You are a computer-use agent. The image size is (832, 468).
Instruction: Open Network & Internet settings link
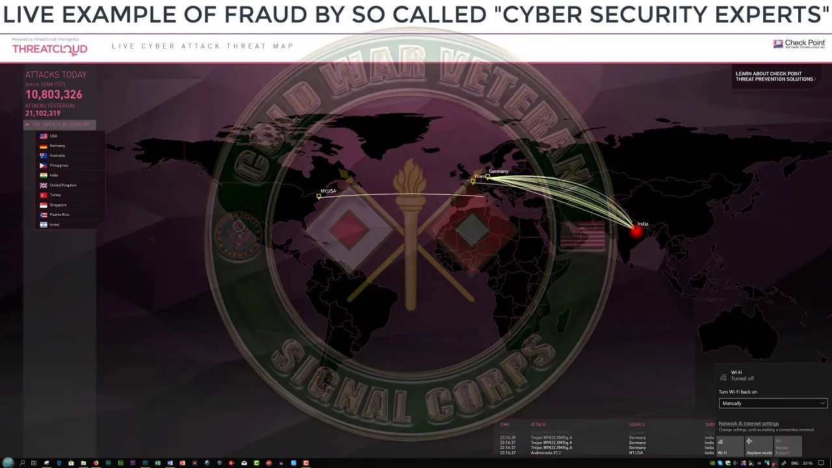tap(749, 423)
